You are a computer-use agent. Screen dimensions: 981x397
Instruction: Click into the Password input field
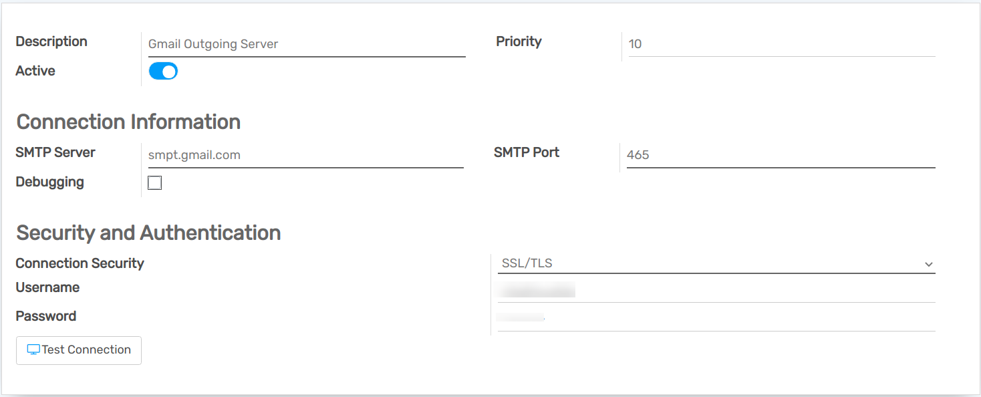pyautogui.click(x=715, y=318)
